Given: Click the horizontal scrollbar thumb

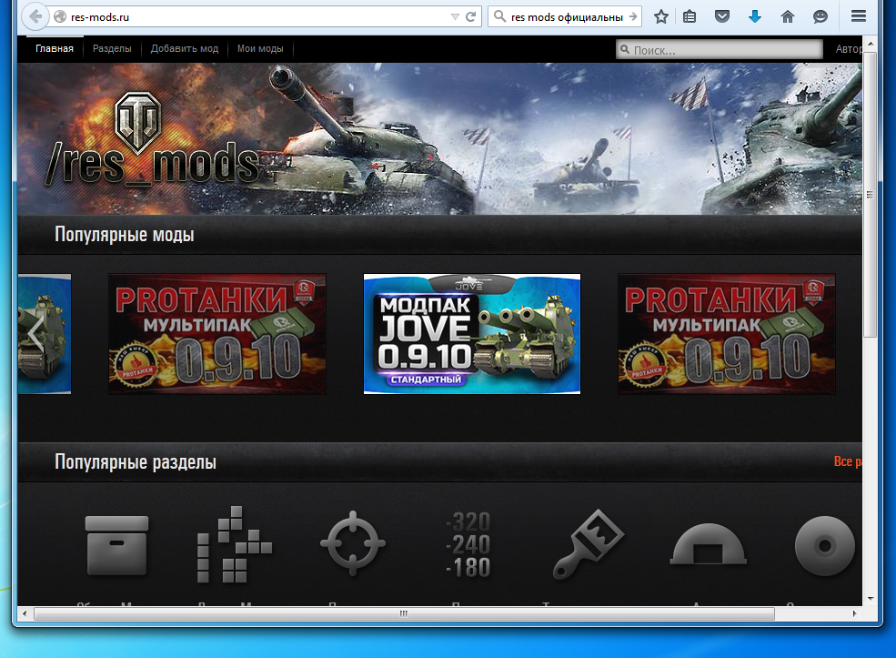Looking at the screenshot, I should pyautogui.click(x=404, y=614).
